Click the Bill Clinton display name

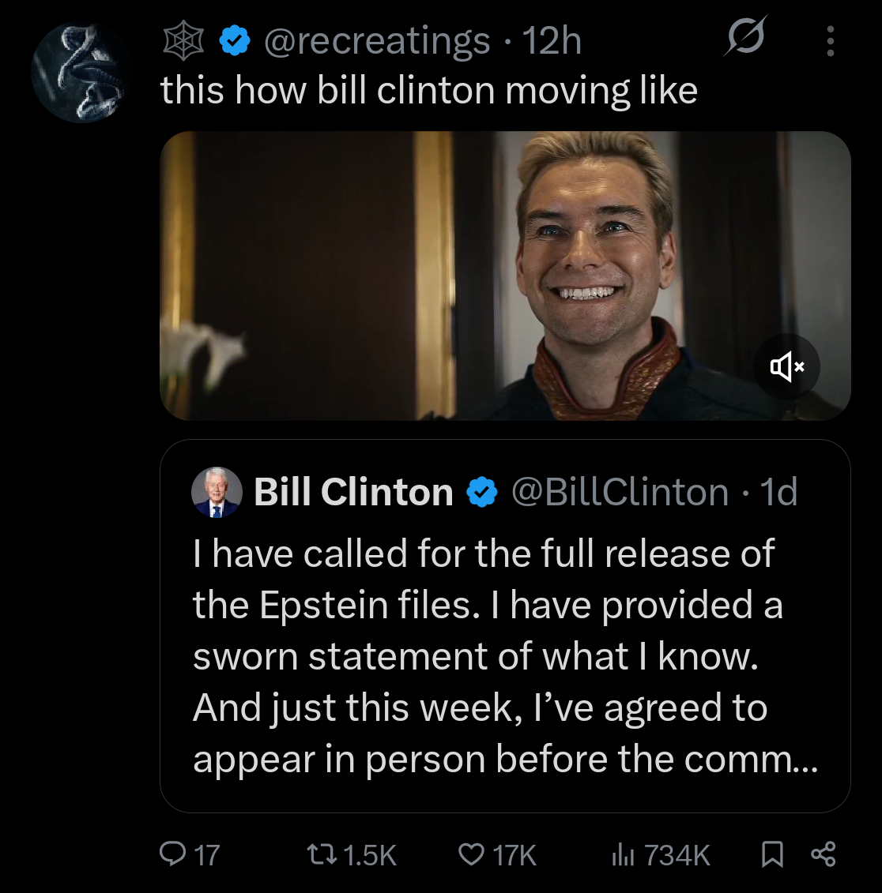(x=353, y=491)
